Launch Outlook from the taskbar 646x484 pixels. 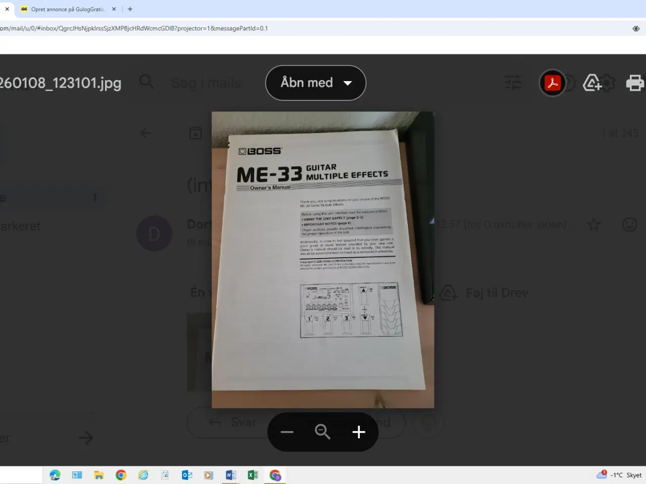(187, 475)
